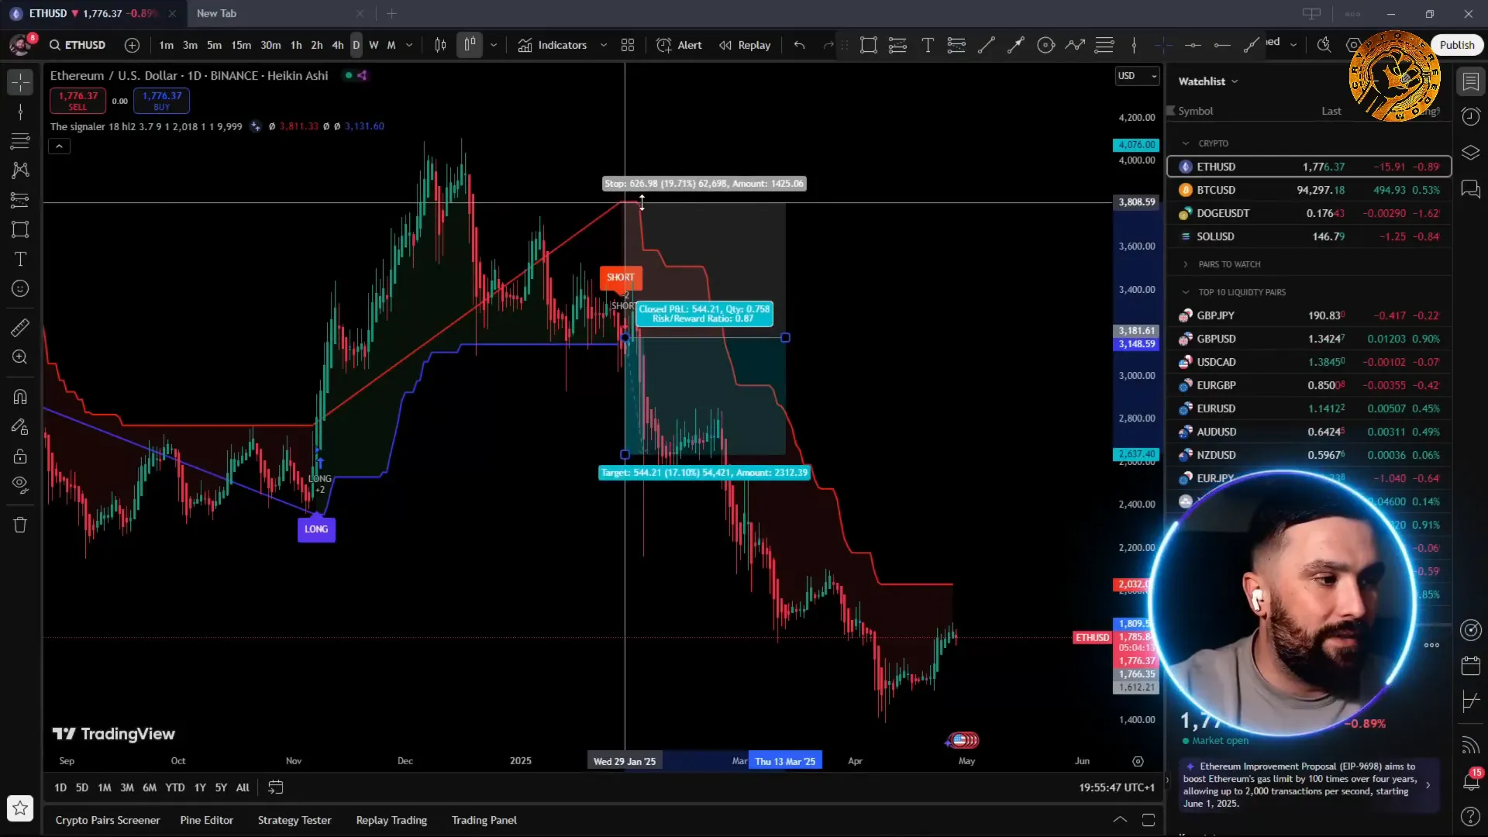Select the crosshair cursor tool
Image resolution: width=1488 pixels, height=837 pixels.
20,82
